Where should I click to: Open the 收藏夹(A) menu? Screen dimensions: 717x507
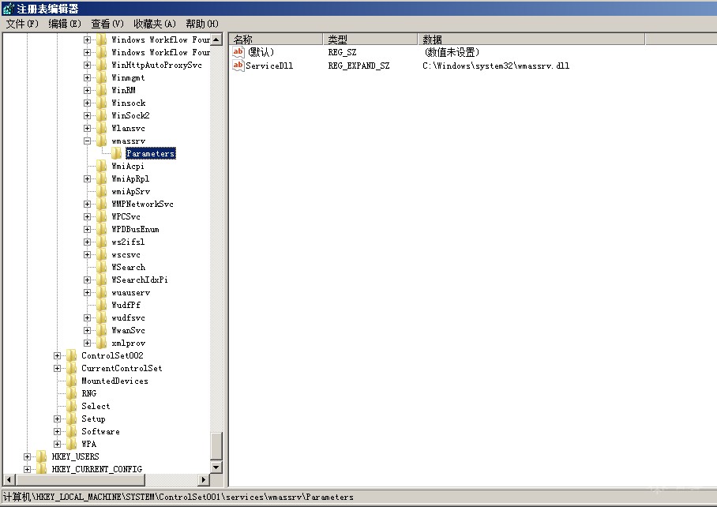click(x=155, y=24)
